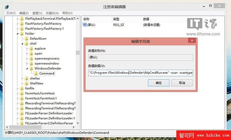The image size is (231, 140).
Task: Close the 编辑字符串 dialog
Action: click(x=192, y=40)
